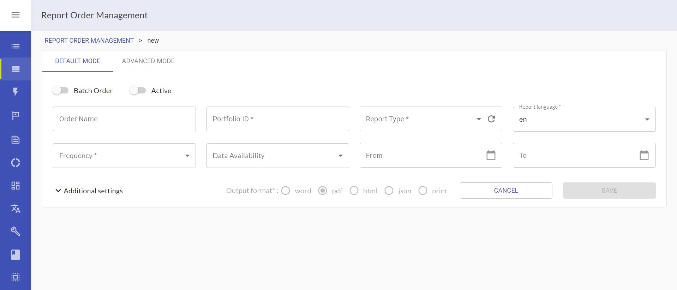Enable the Batch Order switch

60,91
